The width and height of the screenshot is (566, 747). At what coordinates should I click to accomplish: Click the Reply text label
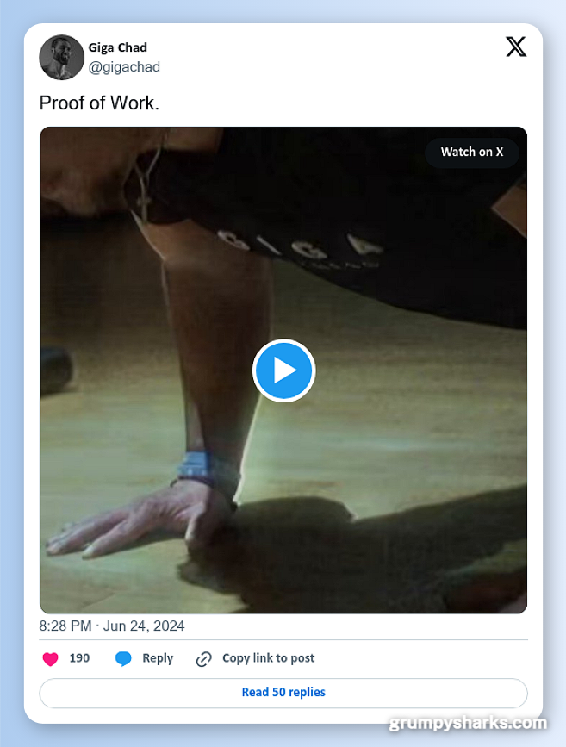158,658
